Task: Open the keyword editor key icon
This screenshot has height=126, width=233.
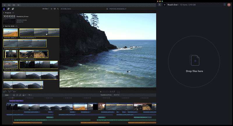Action: [x=9, y=5]
